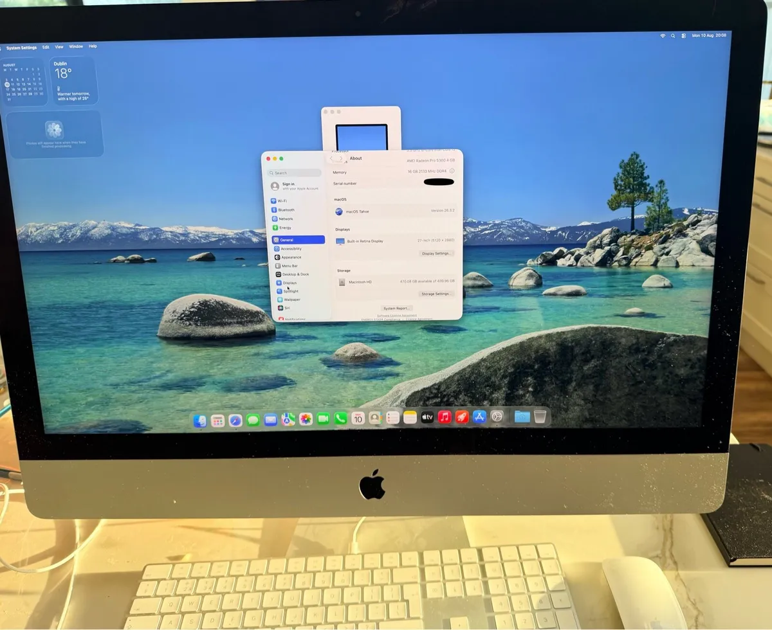
Task: Open Photos from the Dock
Action: coord(306,419)
